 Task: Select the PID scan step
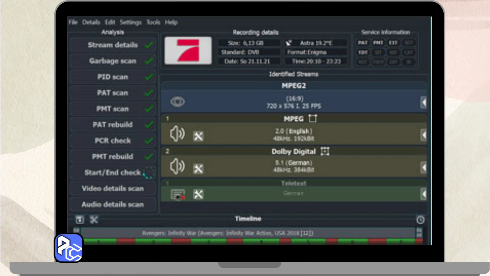[x=113, y=77]
